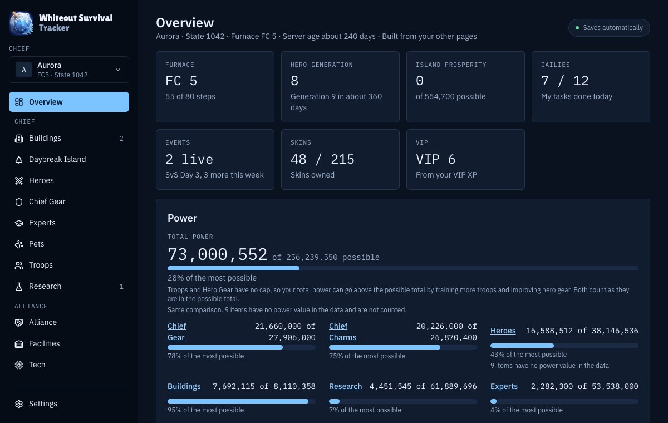Screen dimensions: 668x423
Task: Click the Facilities building icon
Action: 19,343
